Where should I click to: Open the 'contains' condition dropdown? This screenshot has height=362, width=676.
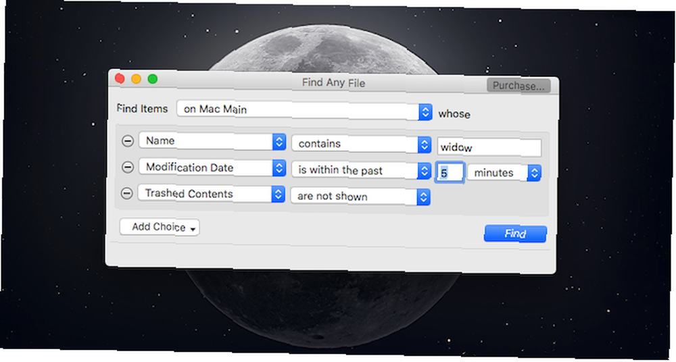click(361, 144)
